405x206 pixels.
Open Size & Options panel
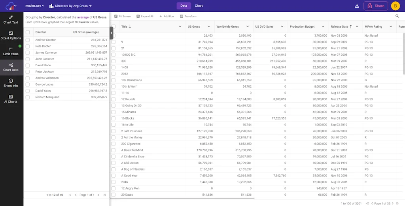tap(11, 36)
